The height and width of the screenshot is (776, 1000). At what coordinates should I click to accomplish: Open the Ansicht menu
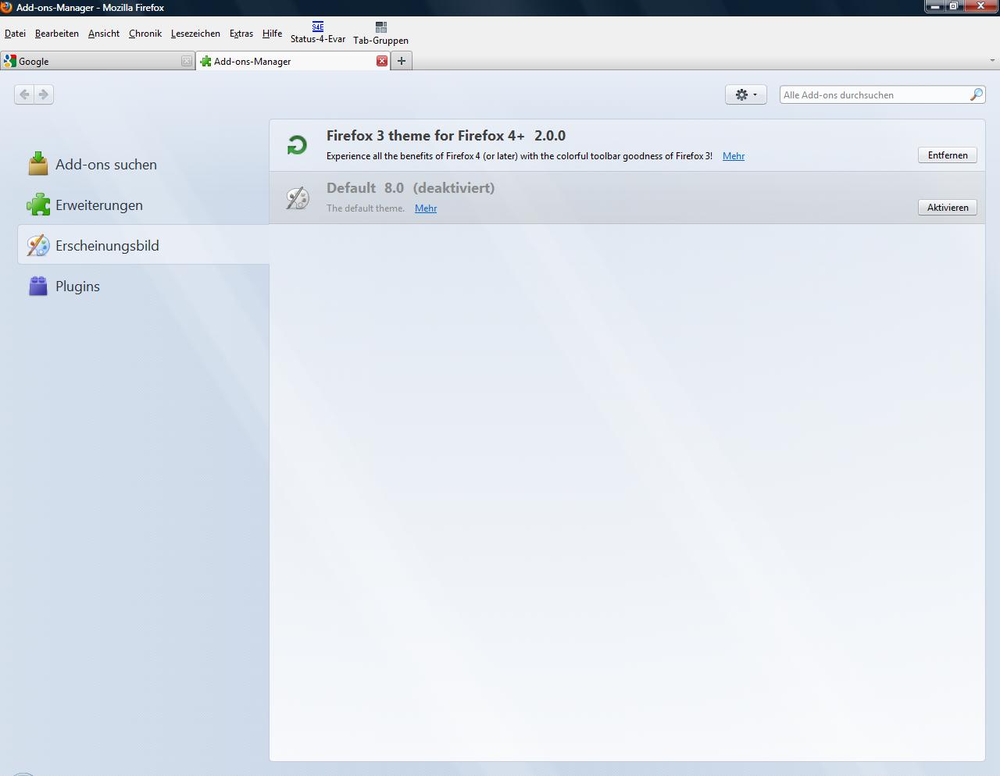tap(104, 34)
